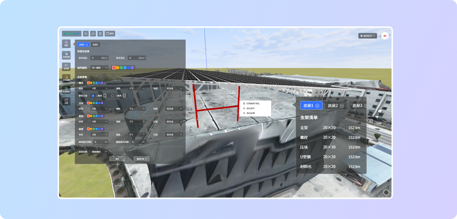Click the undo arrow in top toolbar

tap(86, 33)
